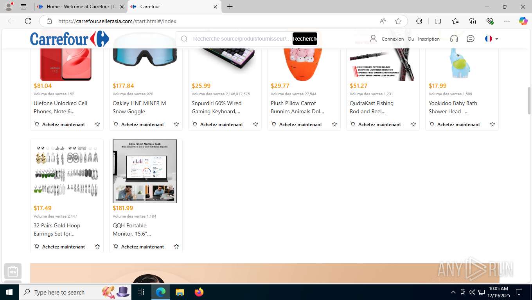This screenshot has height=300, width=532.
Task: Open a new browser tab
Action: coord(230,7)
